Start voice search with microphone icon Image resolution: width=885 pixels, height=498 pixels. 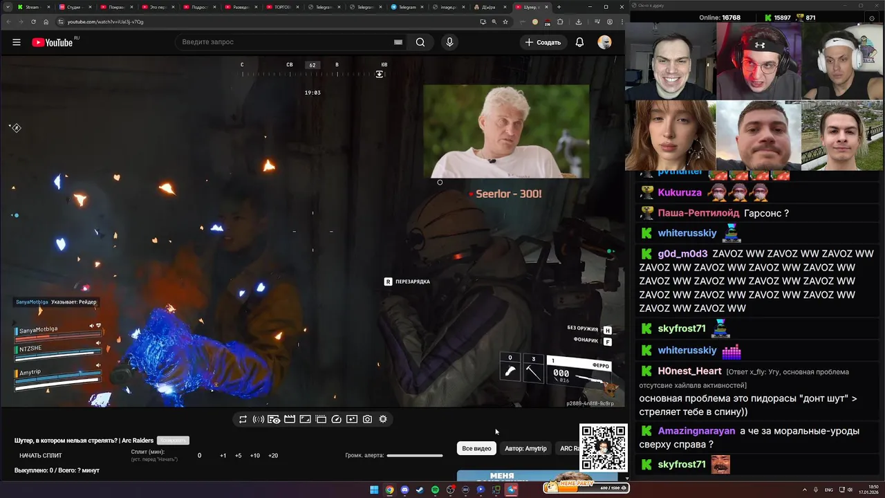coord(449,42)
